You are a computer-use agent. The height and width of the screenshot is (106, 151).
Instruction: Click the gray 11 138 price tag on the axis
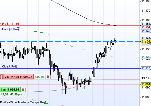click(146, 38)
